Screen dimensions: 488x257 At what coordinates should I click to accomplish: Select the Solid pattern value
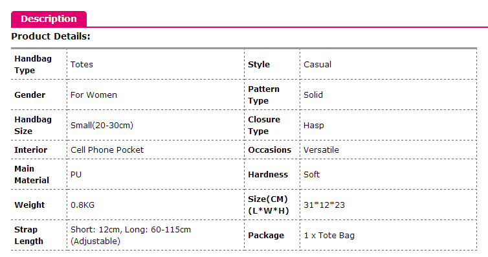tap(313, 95)
